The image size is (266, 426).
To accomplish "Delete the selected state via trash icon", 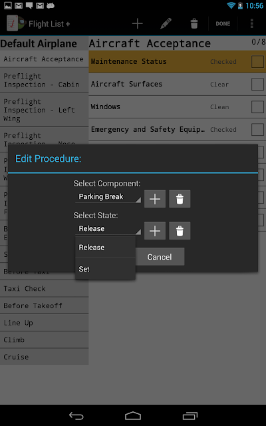I will coord(180,231).
